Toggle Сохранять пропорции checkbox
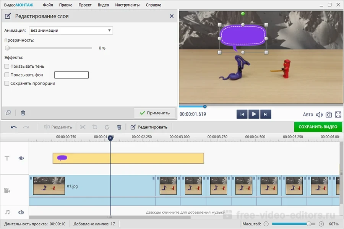 tap(7, 83)
